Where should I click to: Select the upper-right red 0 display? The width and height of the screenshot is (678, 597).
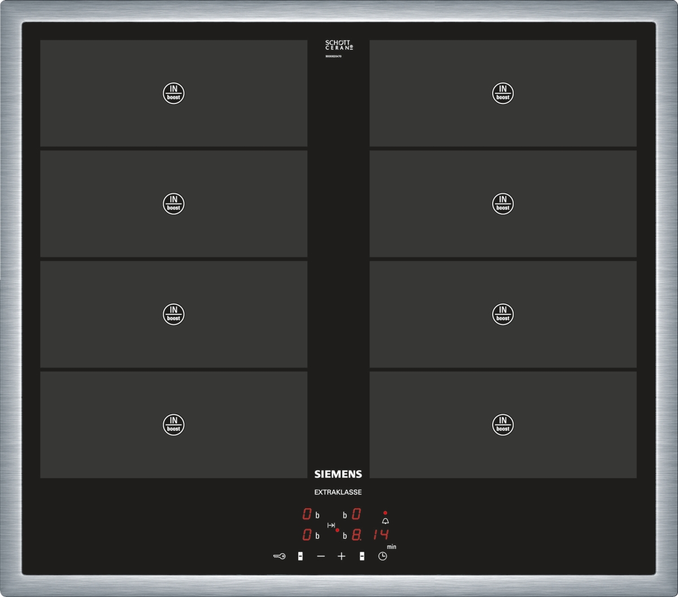357,514
